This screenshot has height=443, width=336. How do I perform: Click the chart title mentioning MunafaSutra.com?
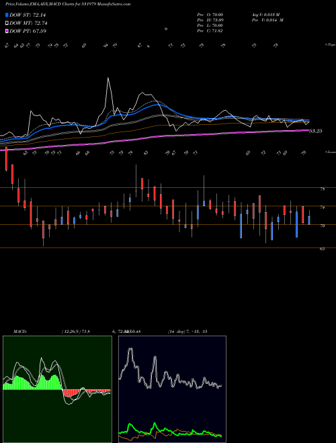point(68,4)
